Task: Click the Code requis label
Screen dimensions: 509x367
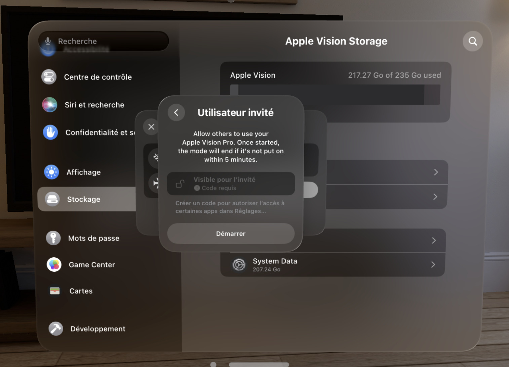Action: (x=219, y=188)
